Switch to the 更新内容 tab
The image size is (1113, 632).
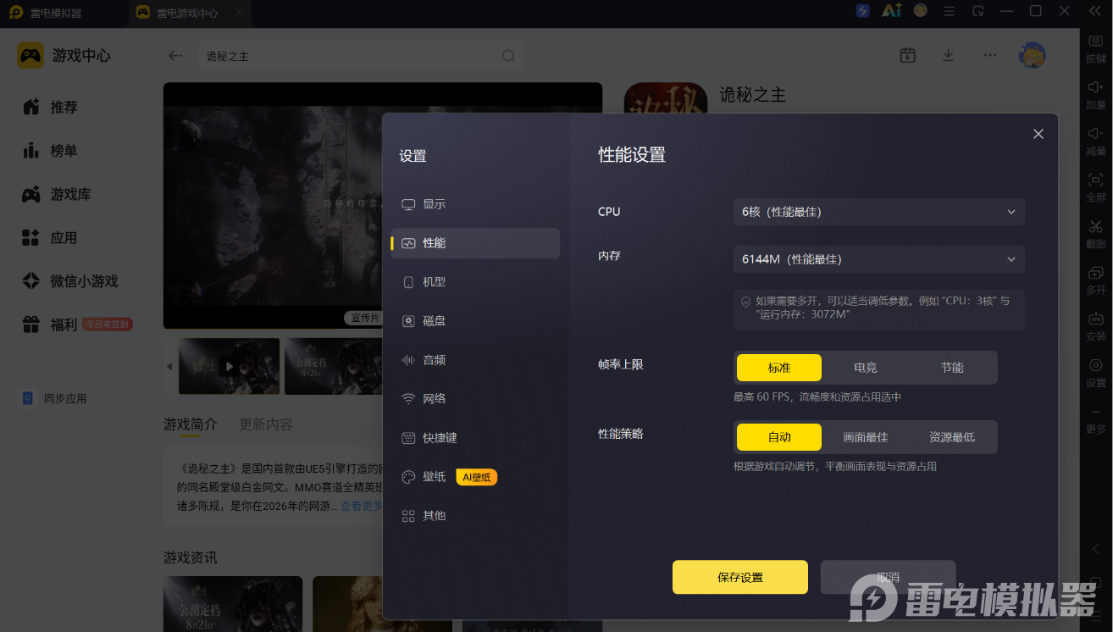coord(266,424)
